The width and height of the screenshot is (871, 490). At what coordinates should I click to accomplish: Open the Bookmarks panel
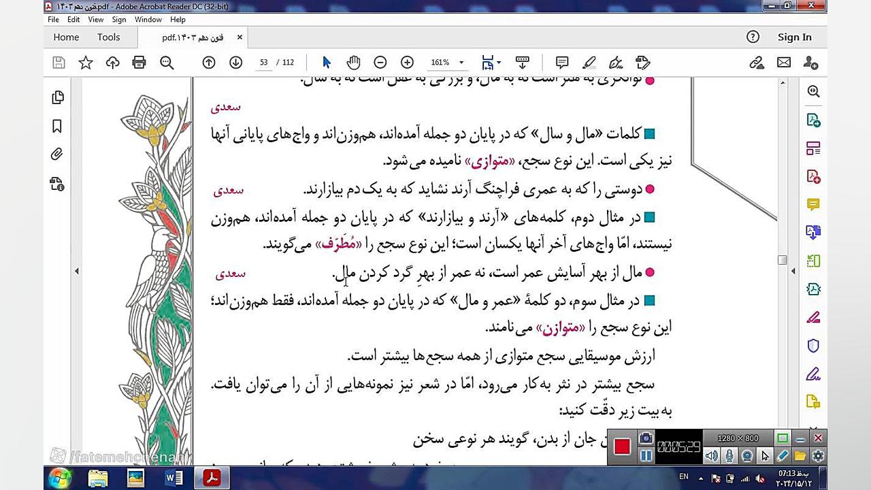click(x=58, y=126)
